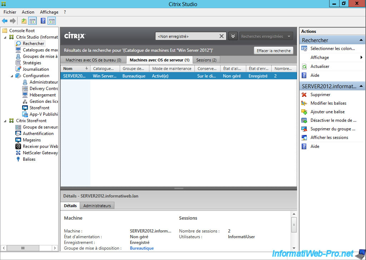Toggle the Action pane toolbar icon
The width and height of the screenshot is (366, 260).
51,21
